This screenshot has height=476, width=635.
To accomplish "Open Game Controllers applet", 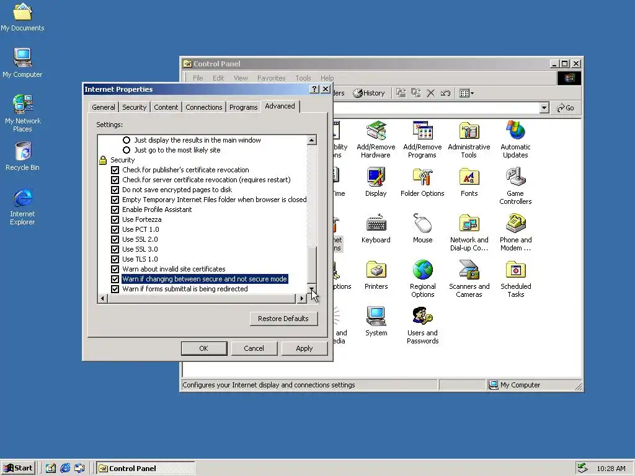I will tap(515, 186).
